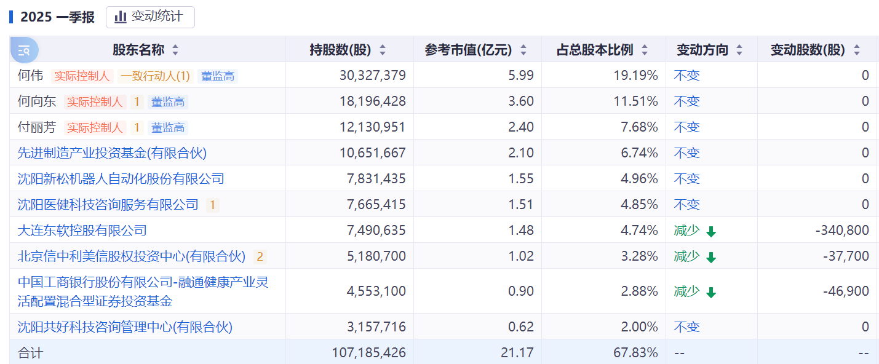Open 变动统计 chart button

[x=150, y=17]
